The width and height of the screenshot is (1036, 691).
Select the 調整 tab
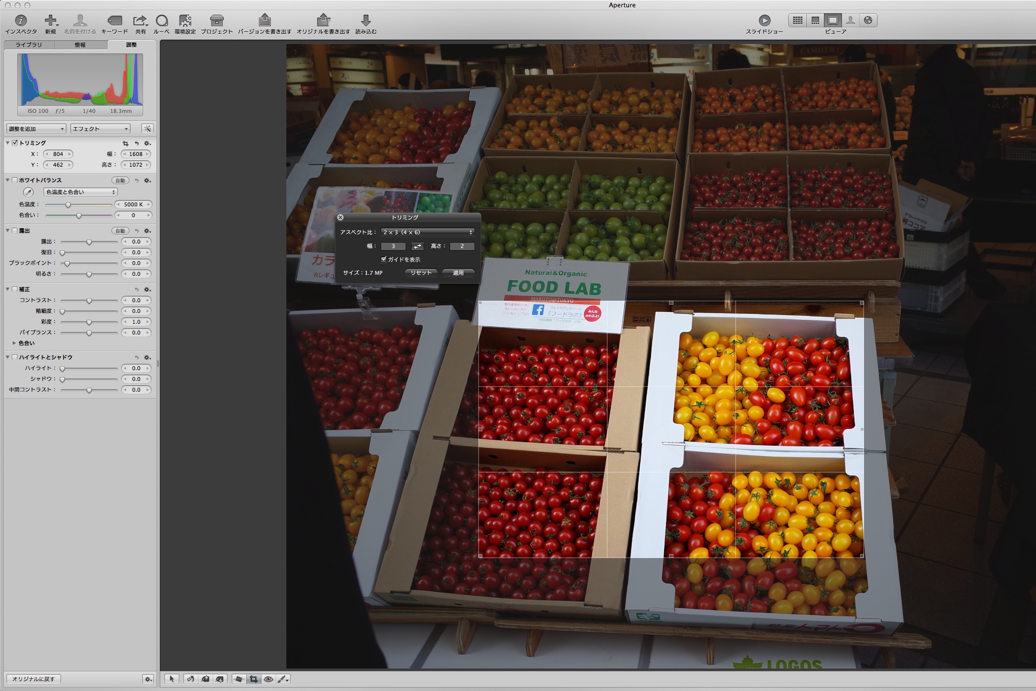click(x=131, y=45)
